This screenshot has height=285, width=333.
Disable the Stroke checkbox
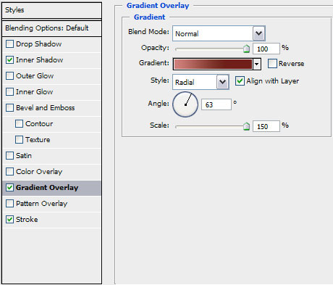click(9, 220)
